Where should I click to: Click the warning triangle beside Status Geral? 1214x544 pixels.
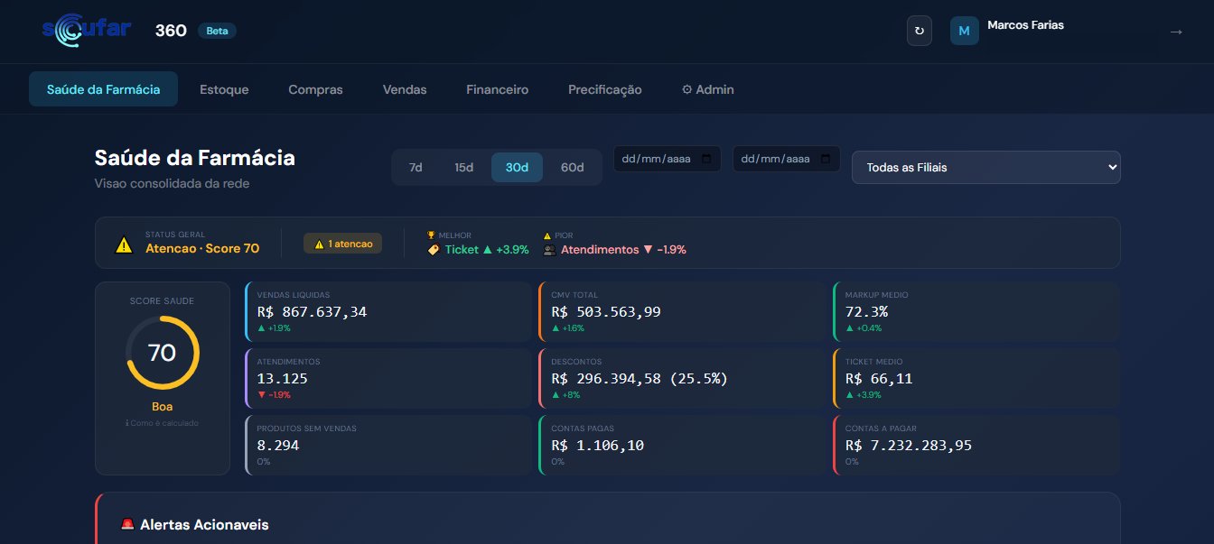(x=124, y=244)
